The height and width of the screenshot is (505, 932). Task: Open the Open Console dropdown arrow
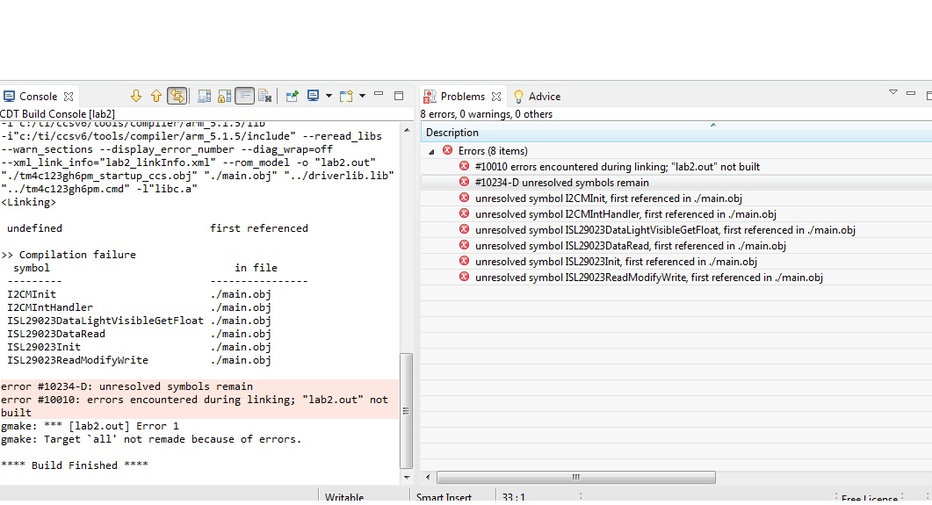(362, 97)
